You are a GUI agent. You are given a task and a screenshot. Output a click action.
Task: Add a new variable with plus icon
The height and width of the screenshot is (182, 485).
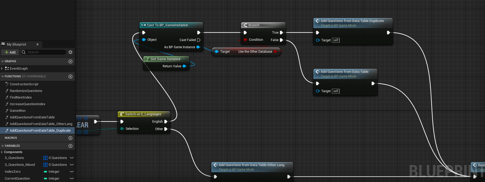point(70,146)
